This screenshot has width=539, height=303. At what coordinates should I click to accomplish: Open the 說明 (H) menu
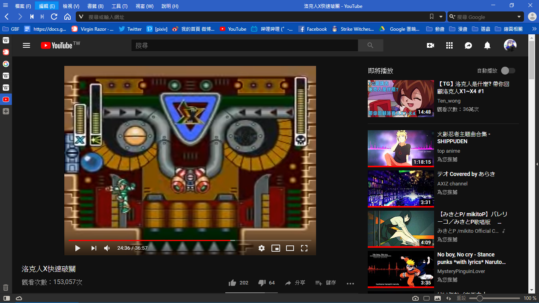[170, 6]
